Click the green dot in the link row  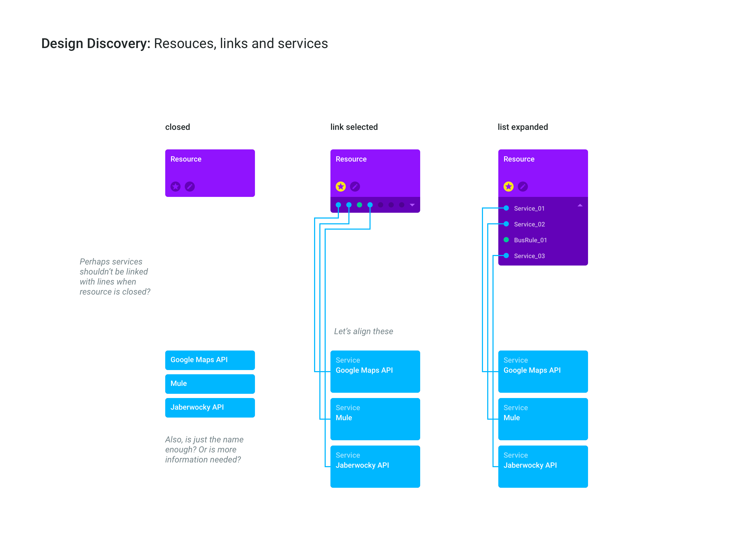point(359,205)
